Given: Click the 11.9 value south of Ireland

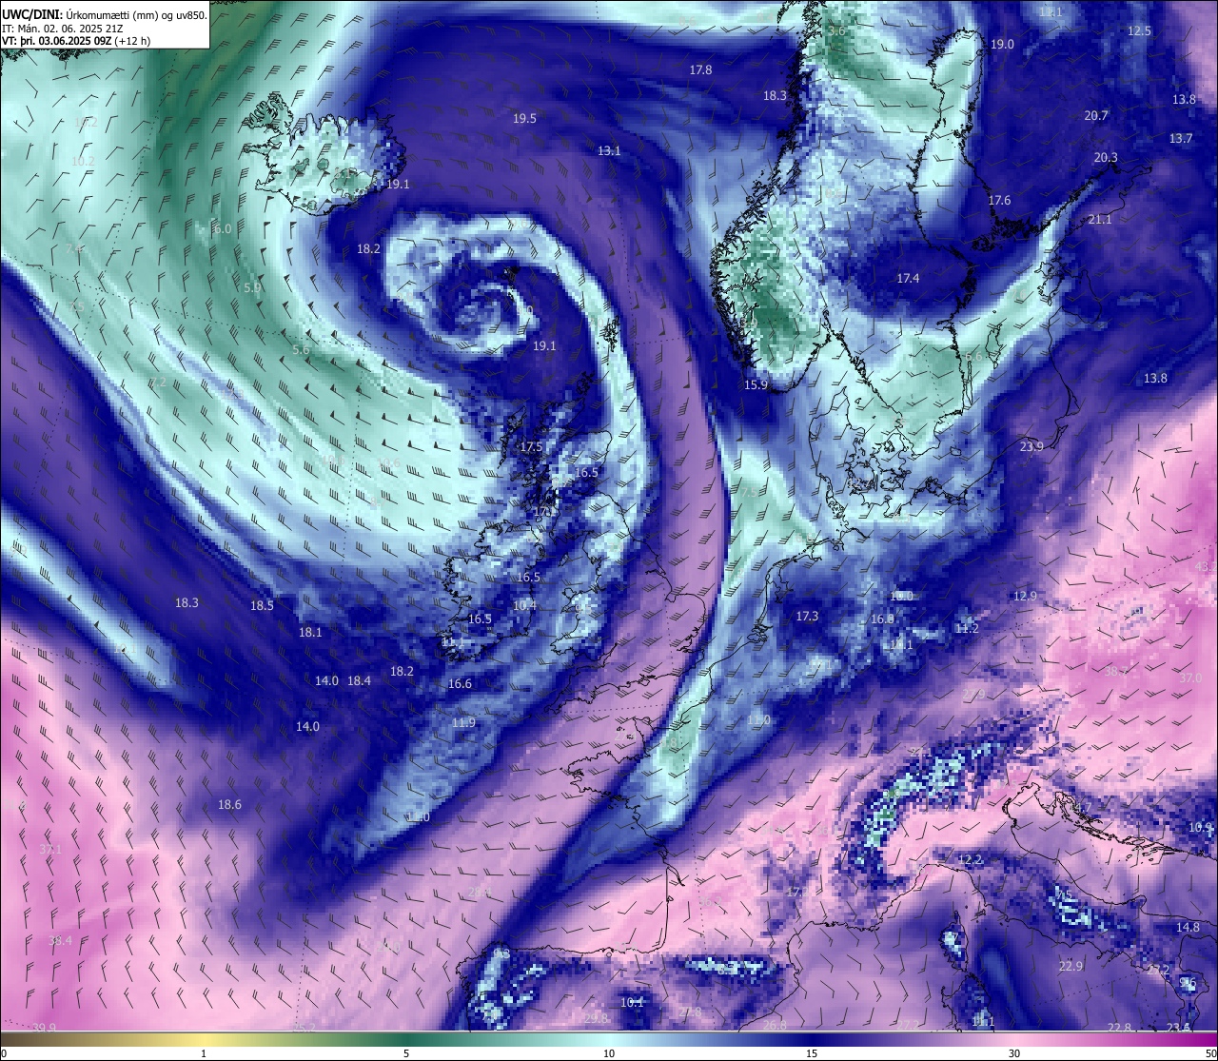Looking at the screenshot, I should point(463,723).
